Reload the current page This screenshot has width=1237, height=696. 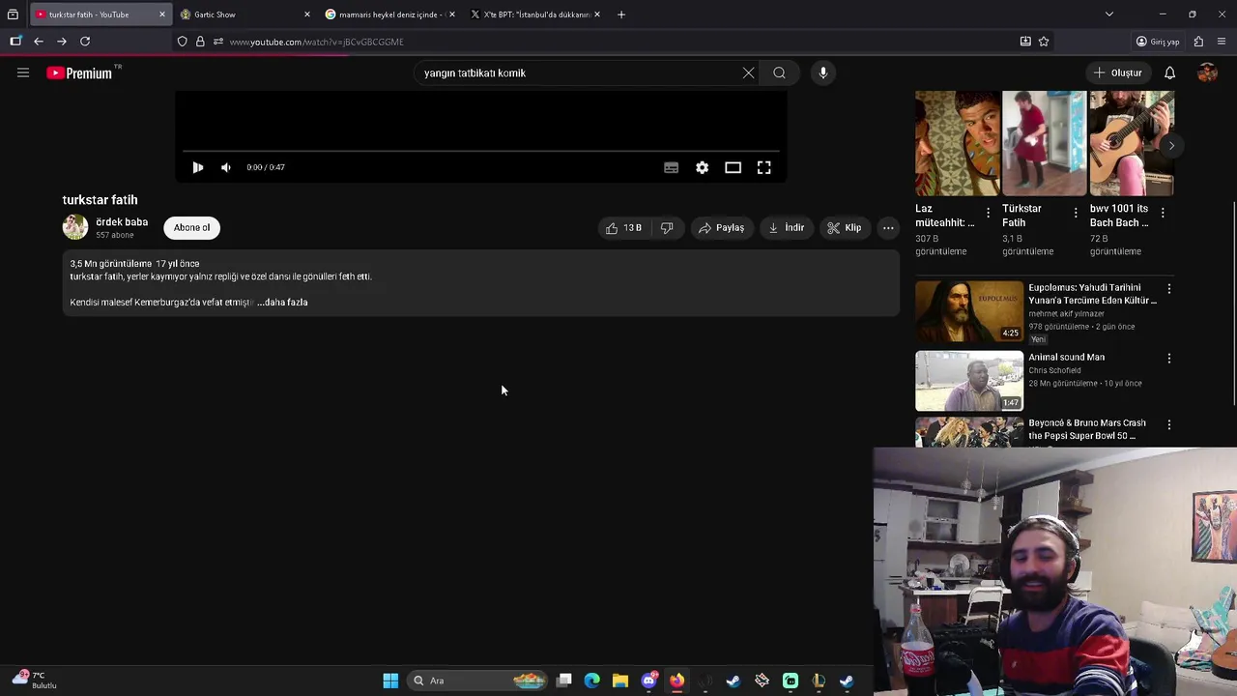[85, 42]
